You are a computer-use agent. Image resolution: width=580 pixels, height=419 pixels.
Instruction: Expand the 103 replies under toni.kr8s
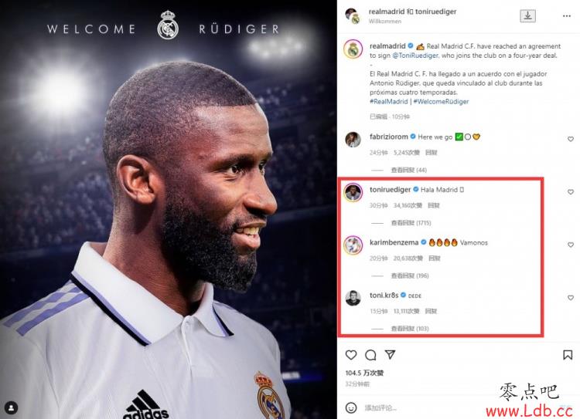410,329
